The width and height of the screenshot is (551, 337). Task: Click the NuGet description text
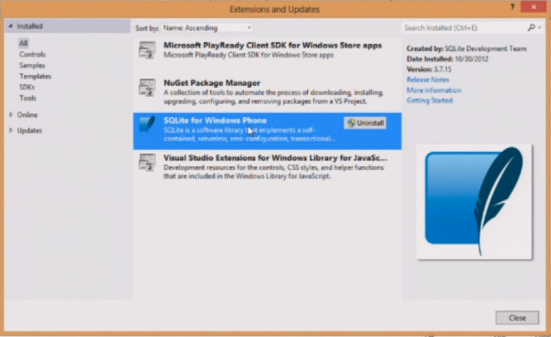pos(273,97)
